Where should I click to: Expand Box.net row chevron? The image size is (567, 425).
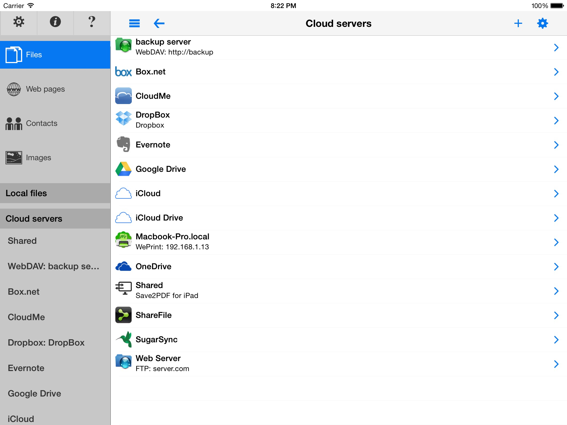(556, 72)
